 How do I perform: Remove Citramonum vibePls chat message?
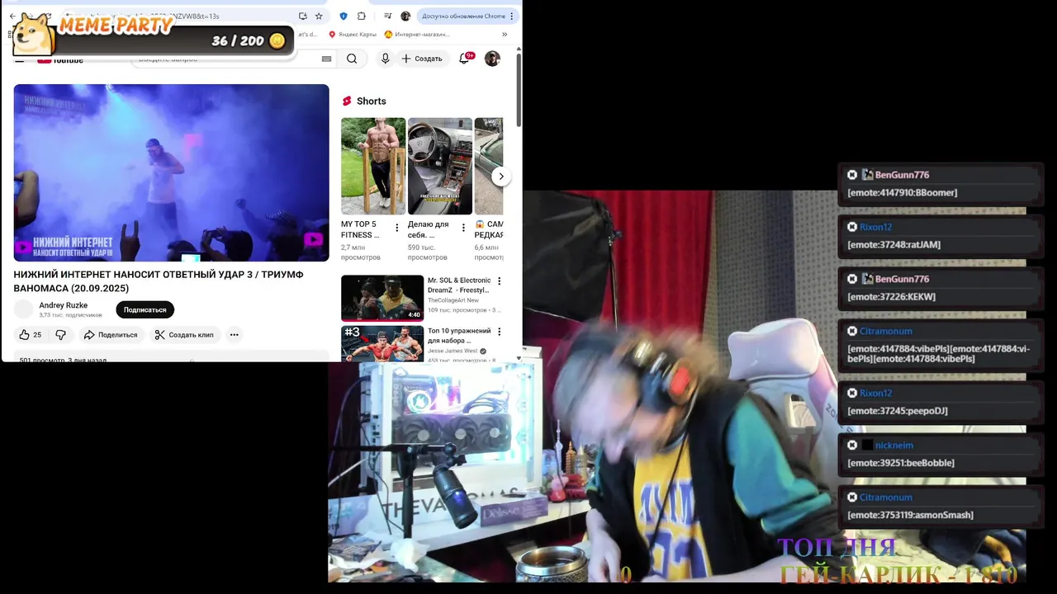pyautogui.click(x=852, y=331)
